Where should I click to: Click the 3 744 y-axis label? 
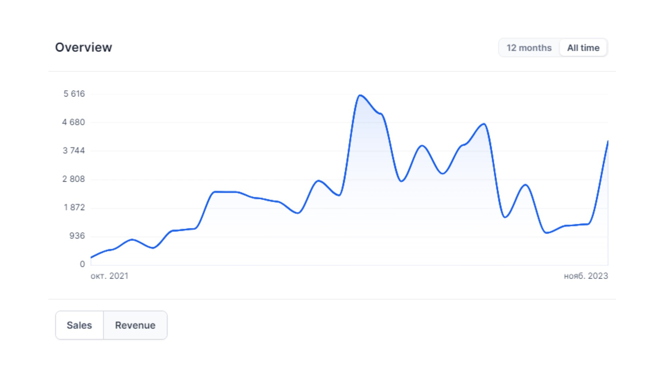tap(74, 150)
